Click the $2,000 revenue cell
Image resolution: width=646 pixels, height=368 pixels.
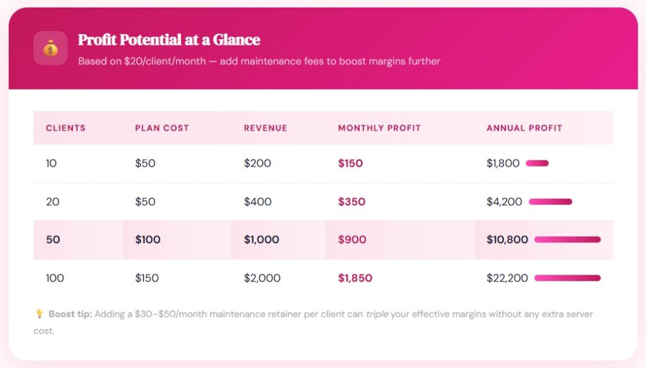tap(262, 278)
